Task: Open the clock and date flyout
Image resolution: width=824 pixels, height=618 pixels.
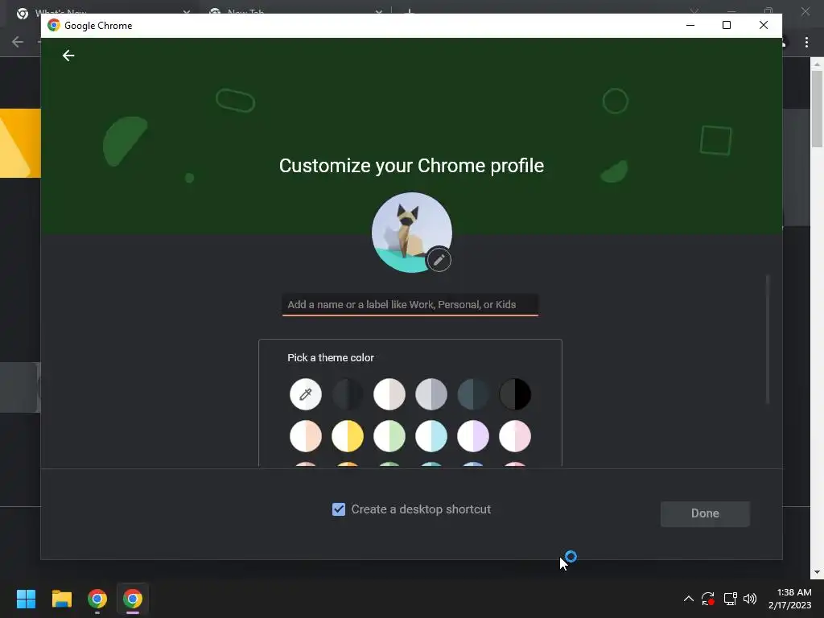Action: (790, 599)
